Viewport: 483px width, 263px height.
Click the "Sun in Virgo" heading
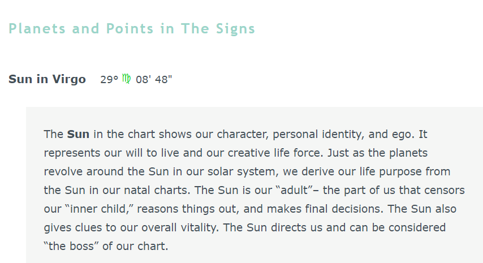pos(47,79)
